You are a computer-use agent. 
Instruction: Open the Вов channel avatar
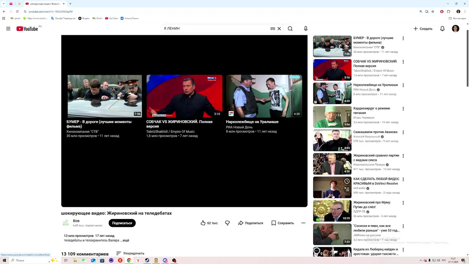pos(66,223)
